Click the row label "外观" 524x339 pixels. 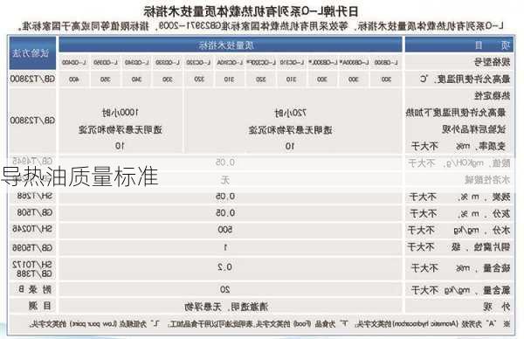(496, 307)
